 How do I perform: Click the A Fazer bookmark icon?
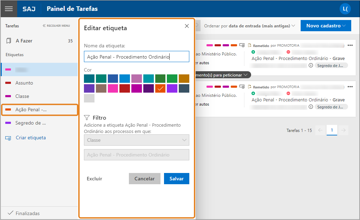click(x=9, y=41)
